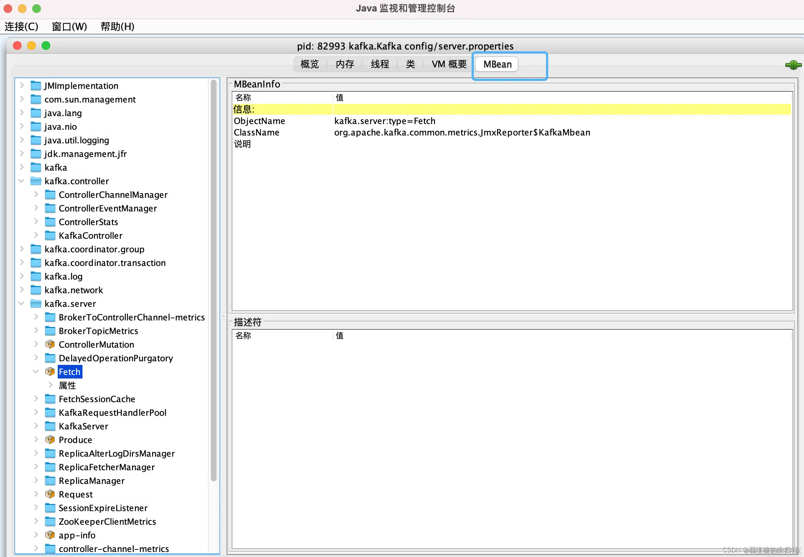This screenshot has width=804, height=557.
Task: Expand the 属性 attributes node under Fetch
Action: coord(51,385)
